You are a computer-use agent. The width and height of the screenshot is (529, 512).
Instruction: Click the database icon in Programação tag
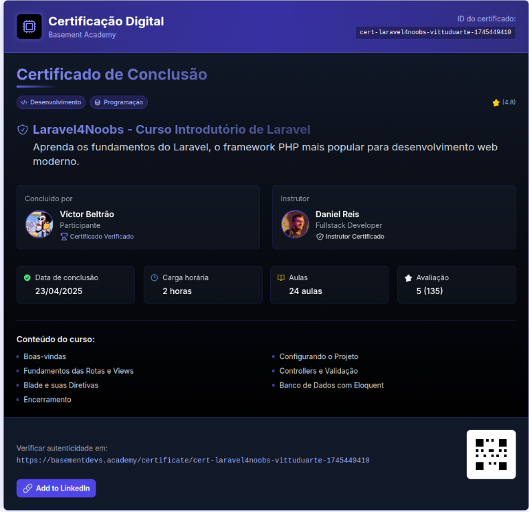click(x=98, y=102)
